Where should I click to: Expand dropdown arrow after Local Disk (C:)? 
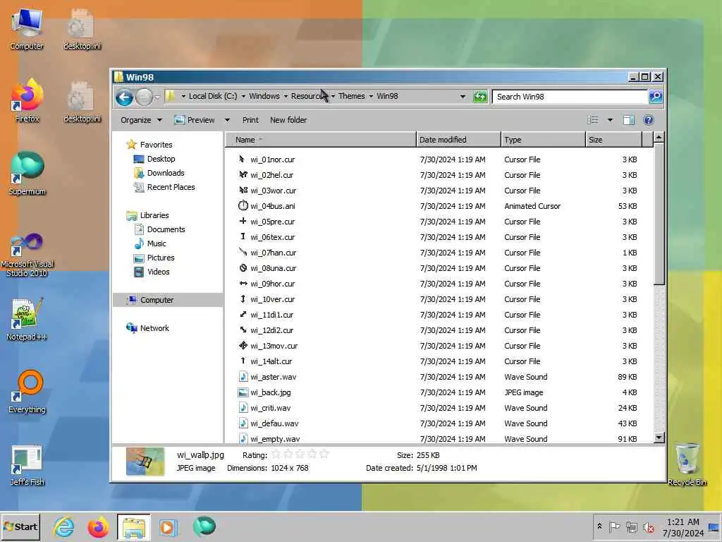coord(243,96)
